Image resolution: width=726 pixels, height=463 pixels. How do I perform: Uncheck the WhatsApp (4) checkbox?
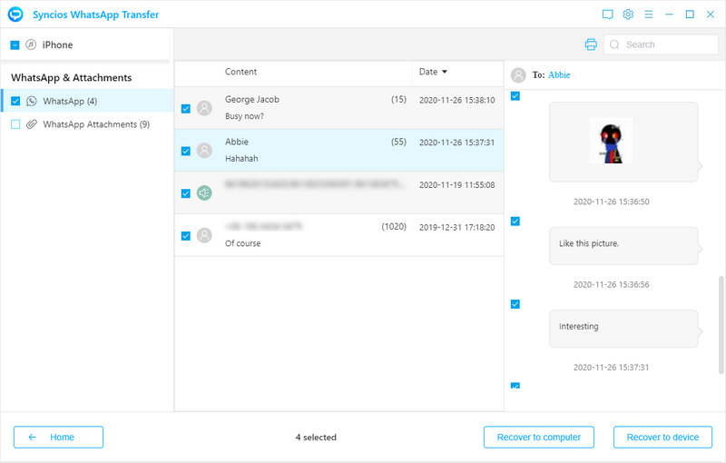15,101
